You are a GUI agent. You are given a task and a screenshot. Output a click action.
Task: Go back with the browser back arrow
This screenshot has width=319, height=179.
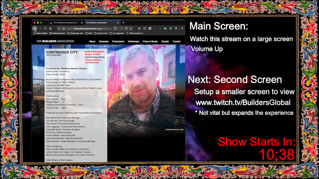pyautogui.click(x=35, y=28)
